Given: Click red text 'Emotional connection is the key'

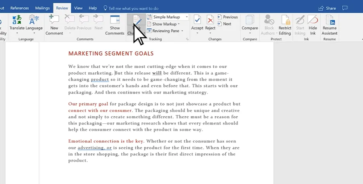Looking at the screenshot, I should (x=106, y=141).
